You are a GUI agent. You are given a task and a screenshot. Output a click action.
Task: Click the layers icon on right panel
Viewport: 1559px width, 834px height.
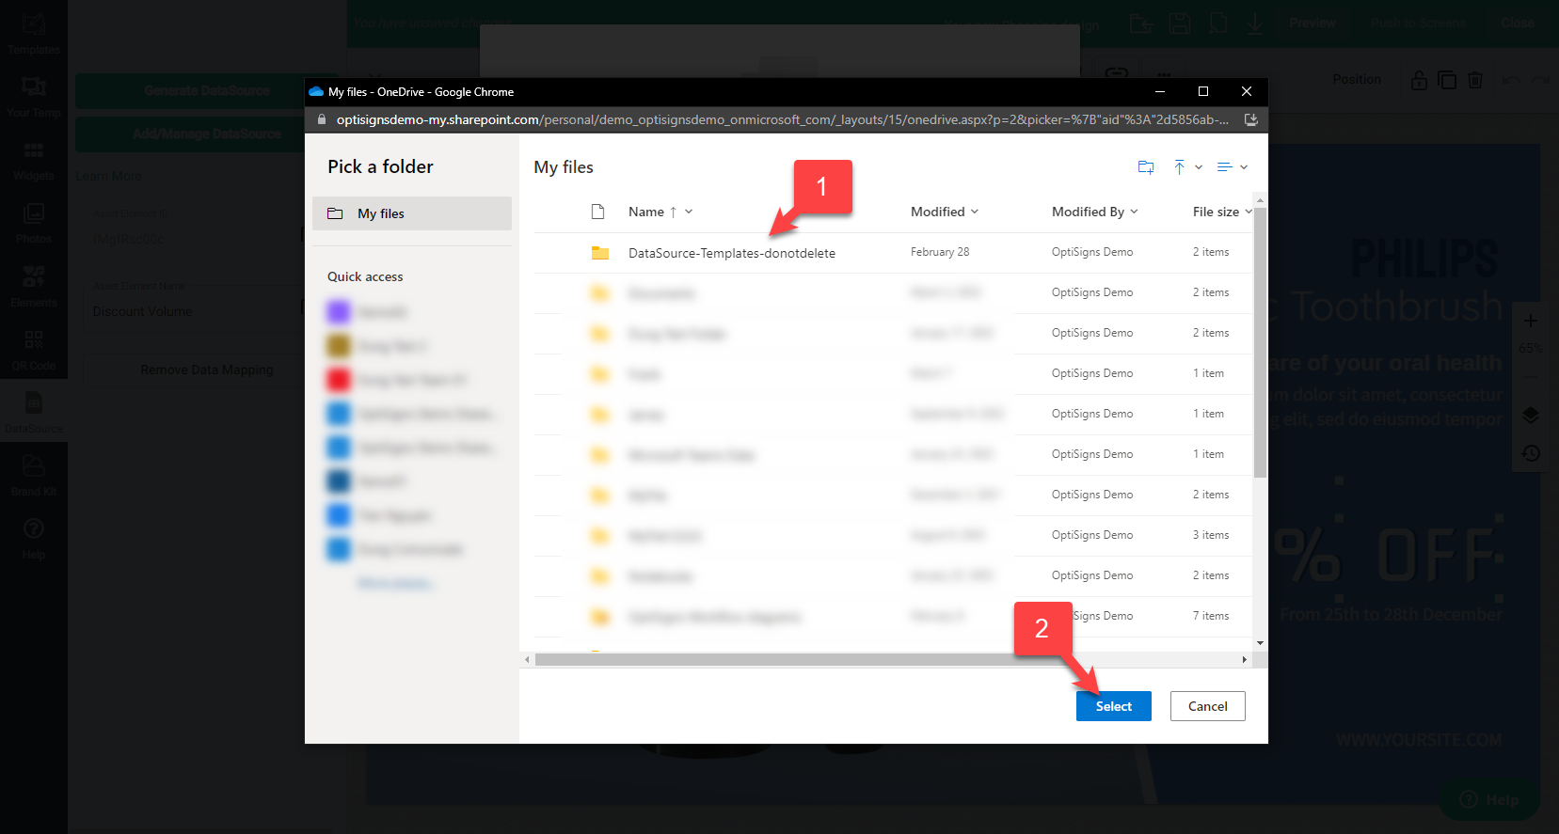pos(1531,416)
